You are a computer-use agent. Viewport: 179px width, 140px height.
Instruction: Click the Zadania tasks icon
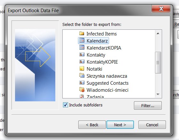[x=82, y=96]
